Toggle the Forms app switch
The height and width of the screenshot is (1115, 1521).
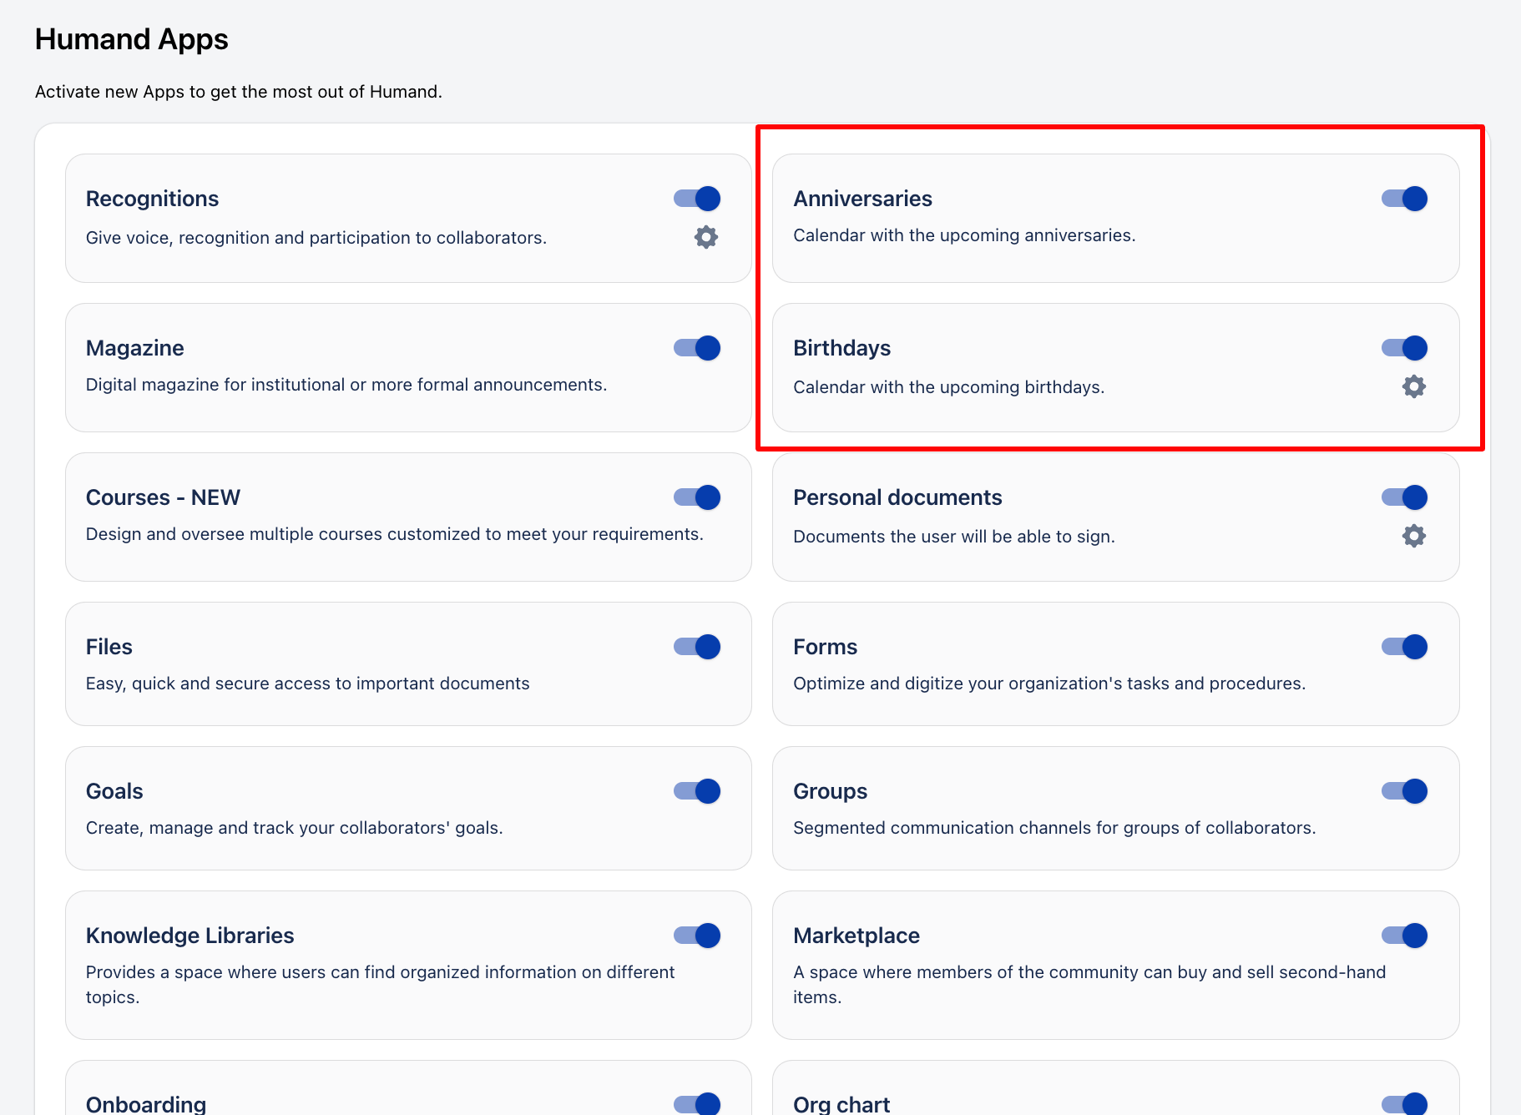(1405, 647)
